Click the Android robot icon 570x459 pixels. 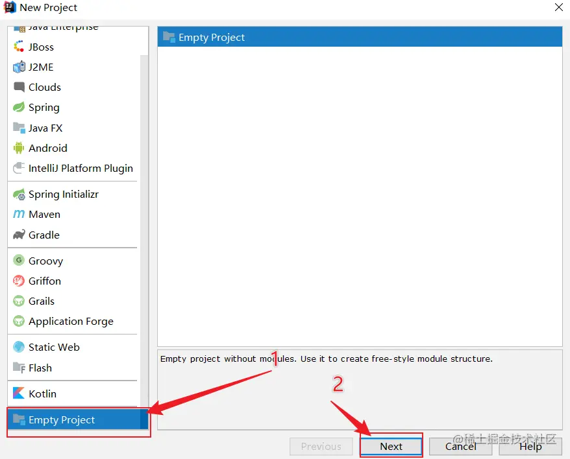coord(19,148)
